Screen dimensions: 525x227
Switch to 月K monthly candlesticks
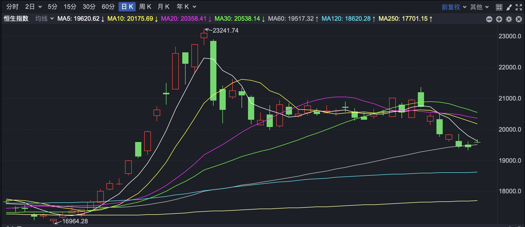[x=164, y=7]
